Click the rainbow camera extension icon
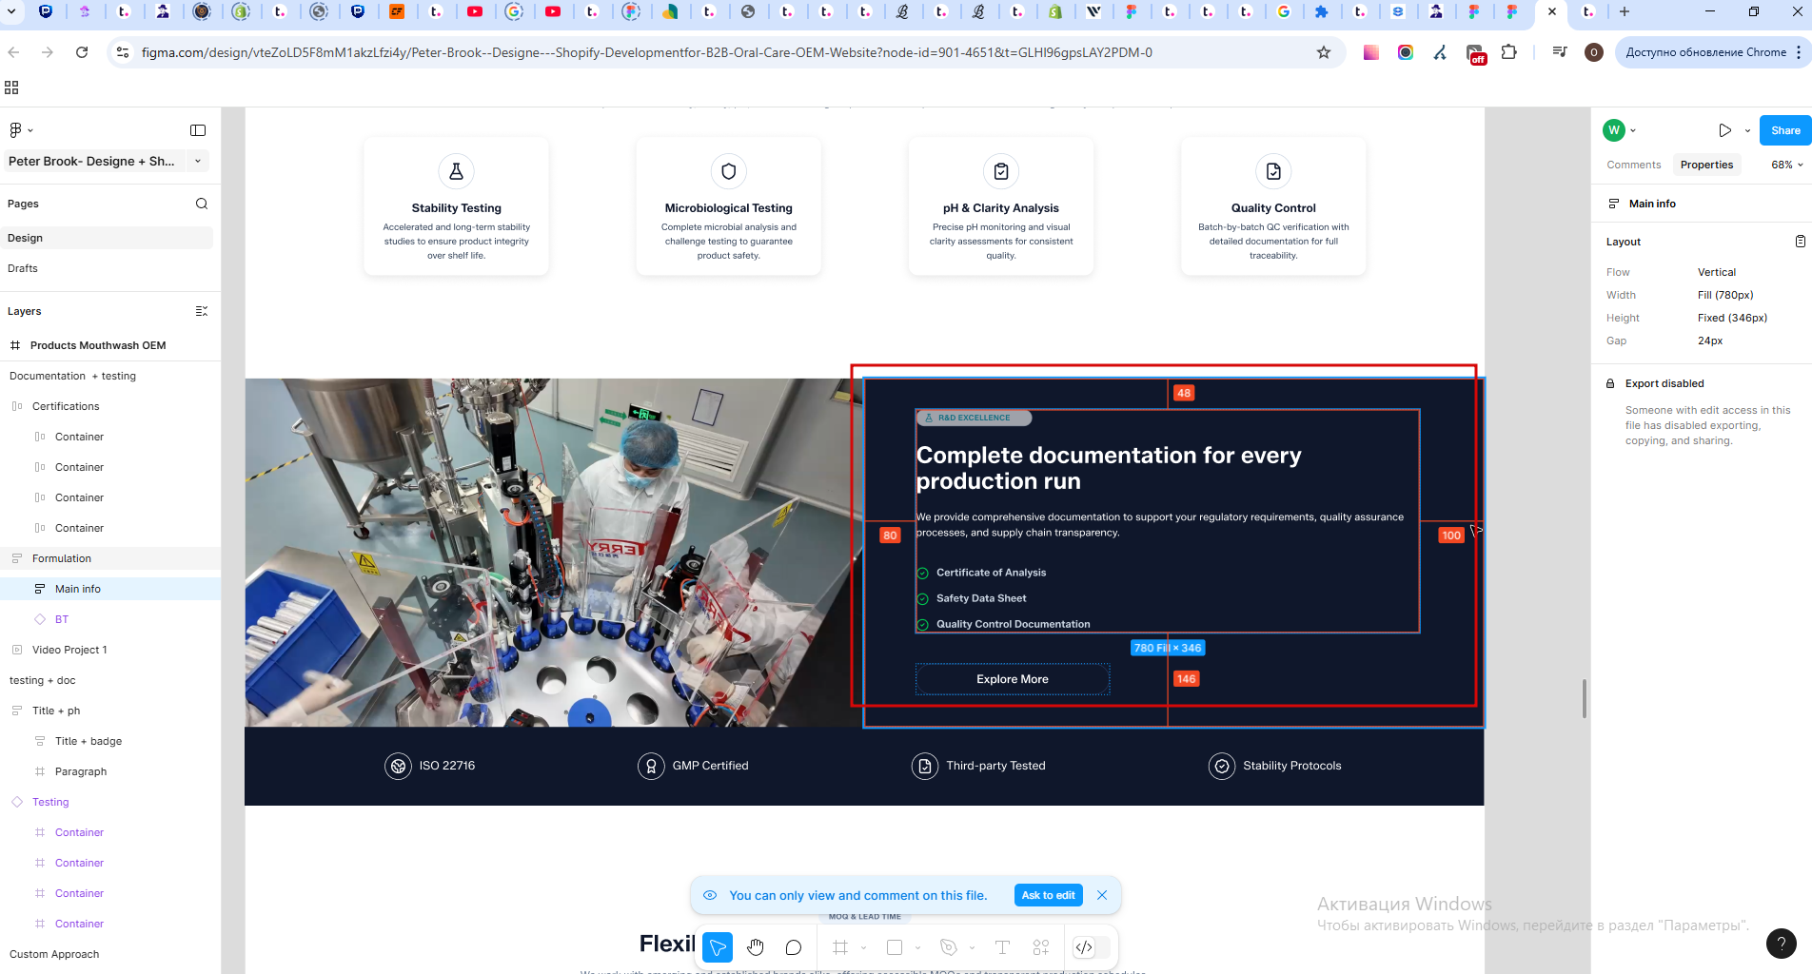Viewport: 1812px width, 974px height. click(1406, 52)
